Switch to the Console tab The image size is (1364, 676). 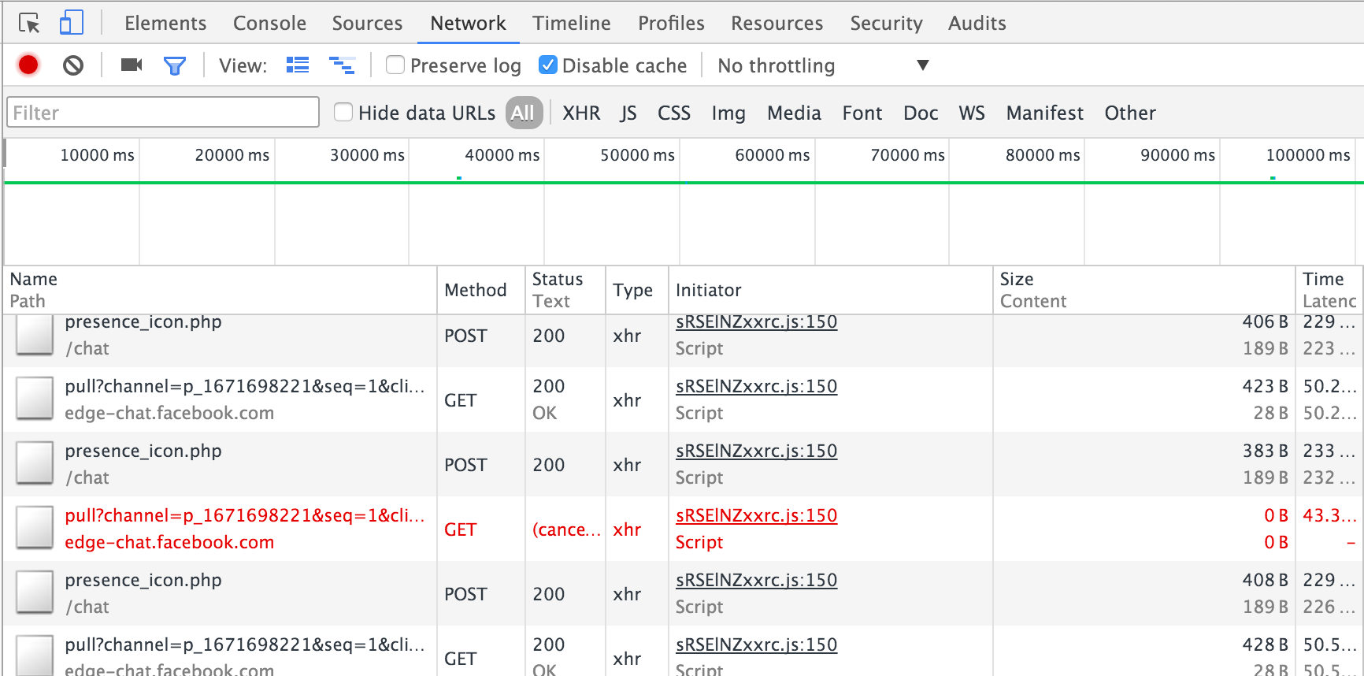pyautogui.click(x=269, y=24)
